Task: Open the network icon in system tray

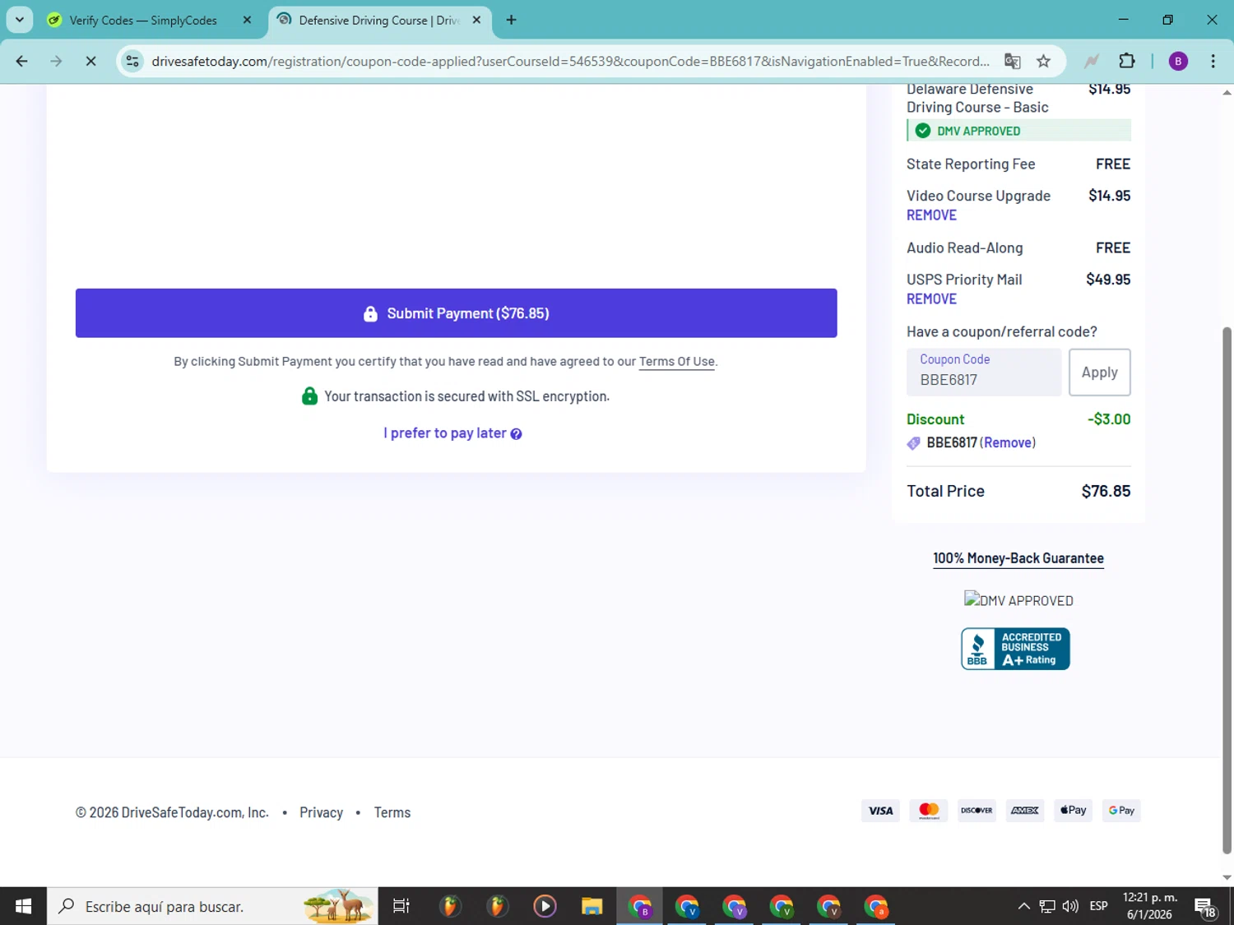Action: point(1047,906)
